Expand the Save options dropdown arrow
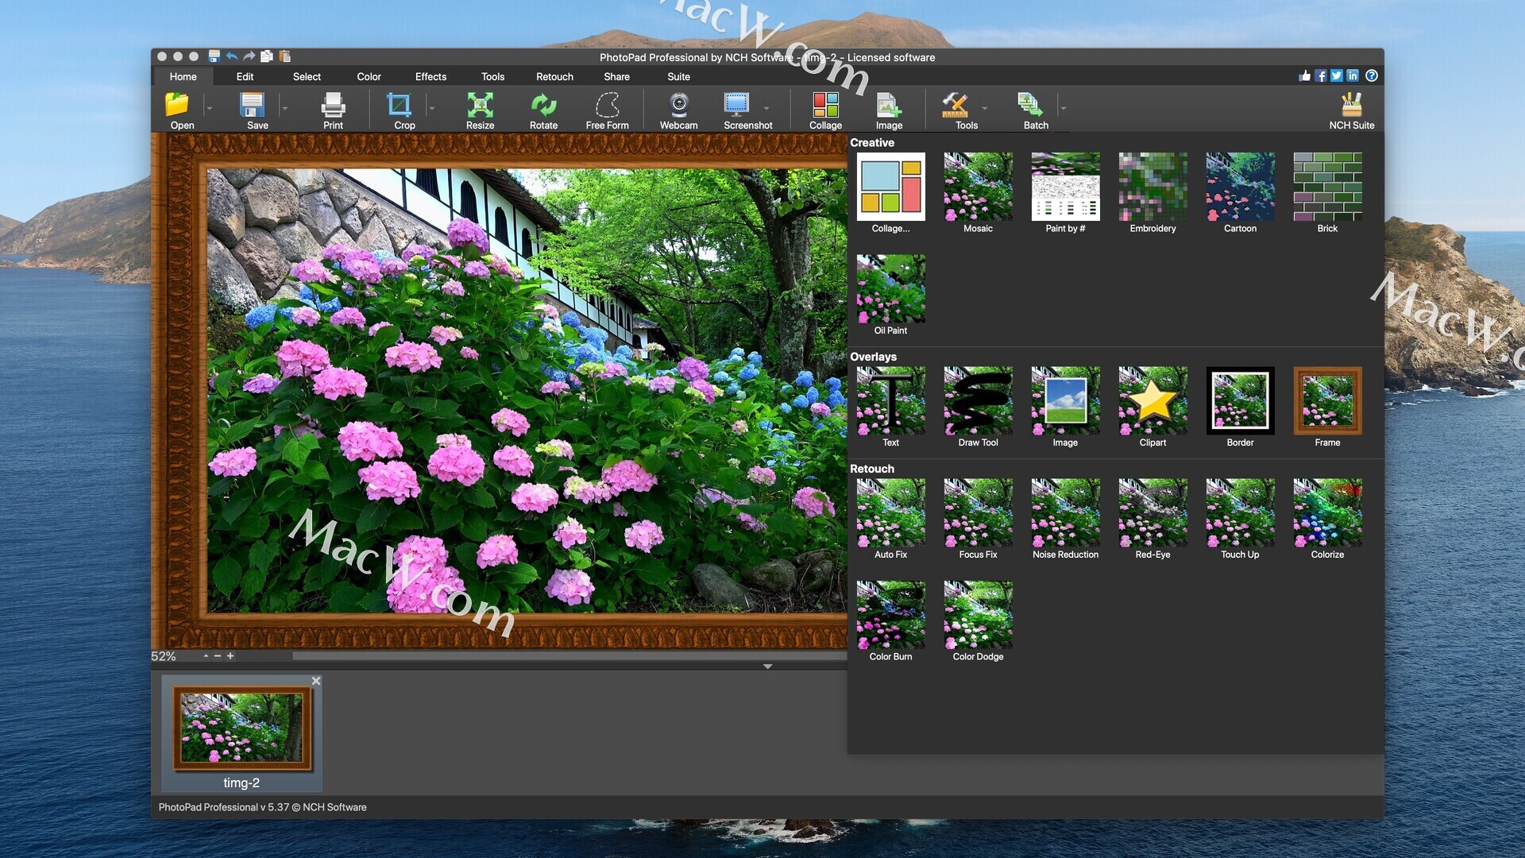The image size is (1525, 858). coord(285,108)
